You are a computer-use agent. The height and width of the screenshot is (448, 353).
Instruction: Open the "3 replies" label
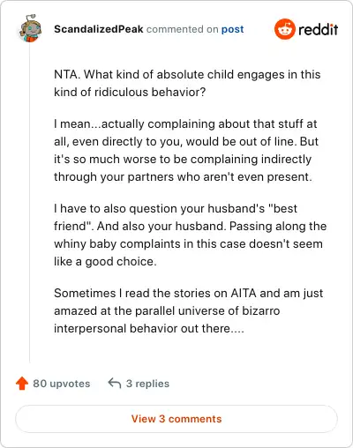click(147, 384)
